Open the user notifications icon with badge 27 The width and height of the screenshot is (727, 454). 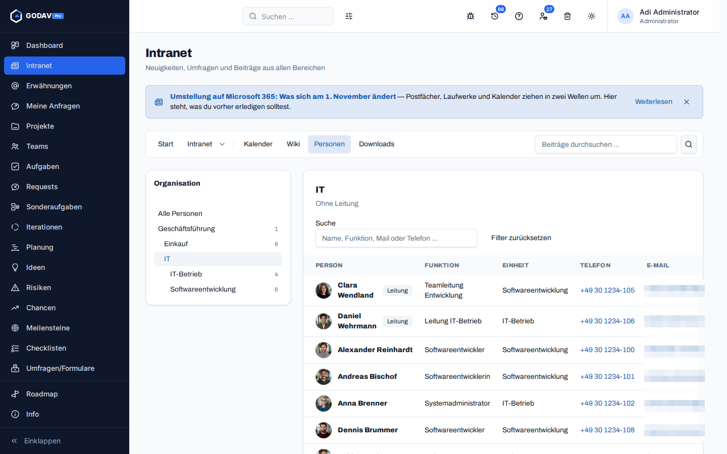543,16
